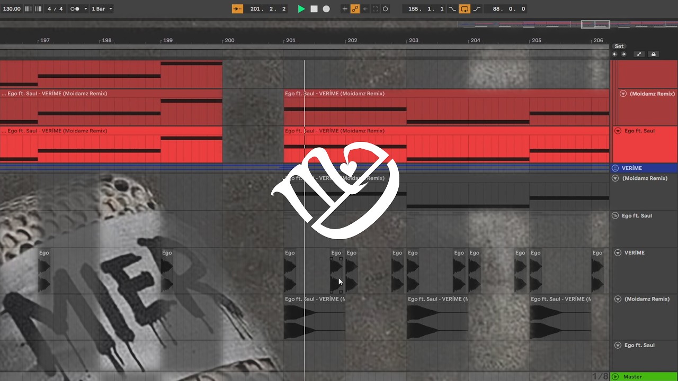
Task: Click the MIDI Arrangement Overdub plus icon
Action: [x=345, y=9]
